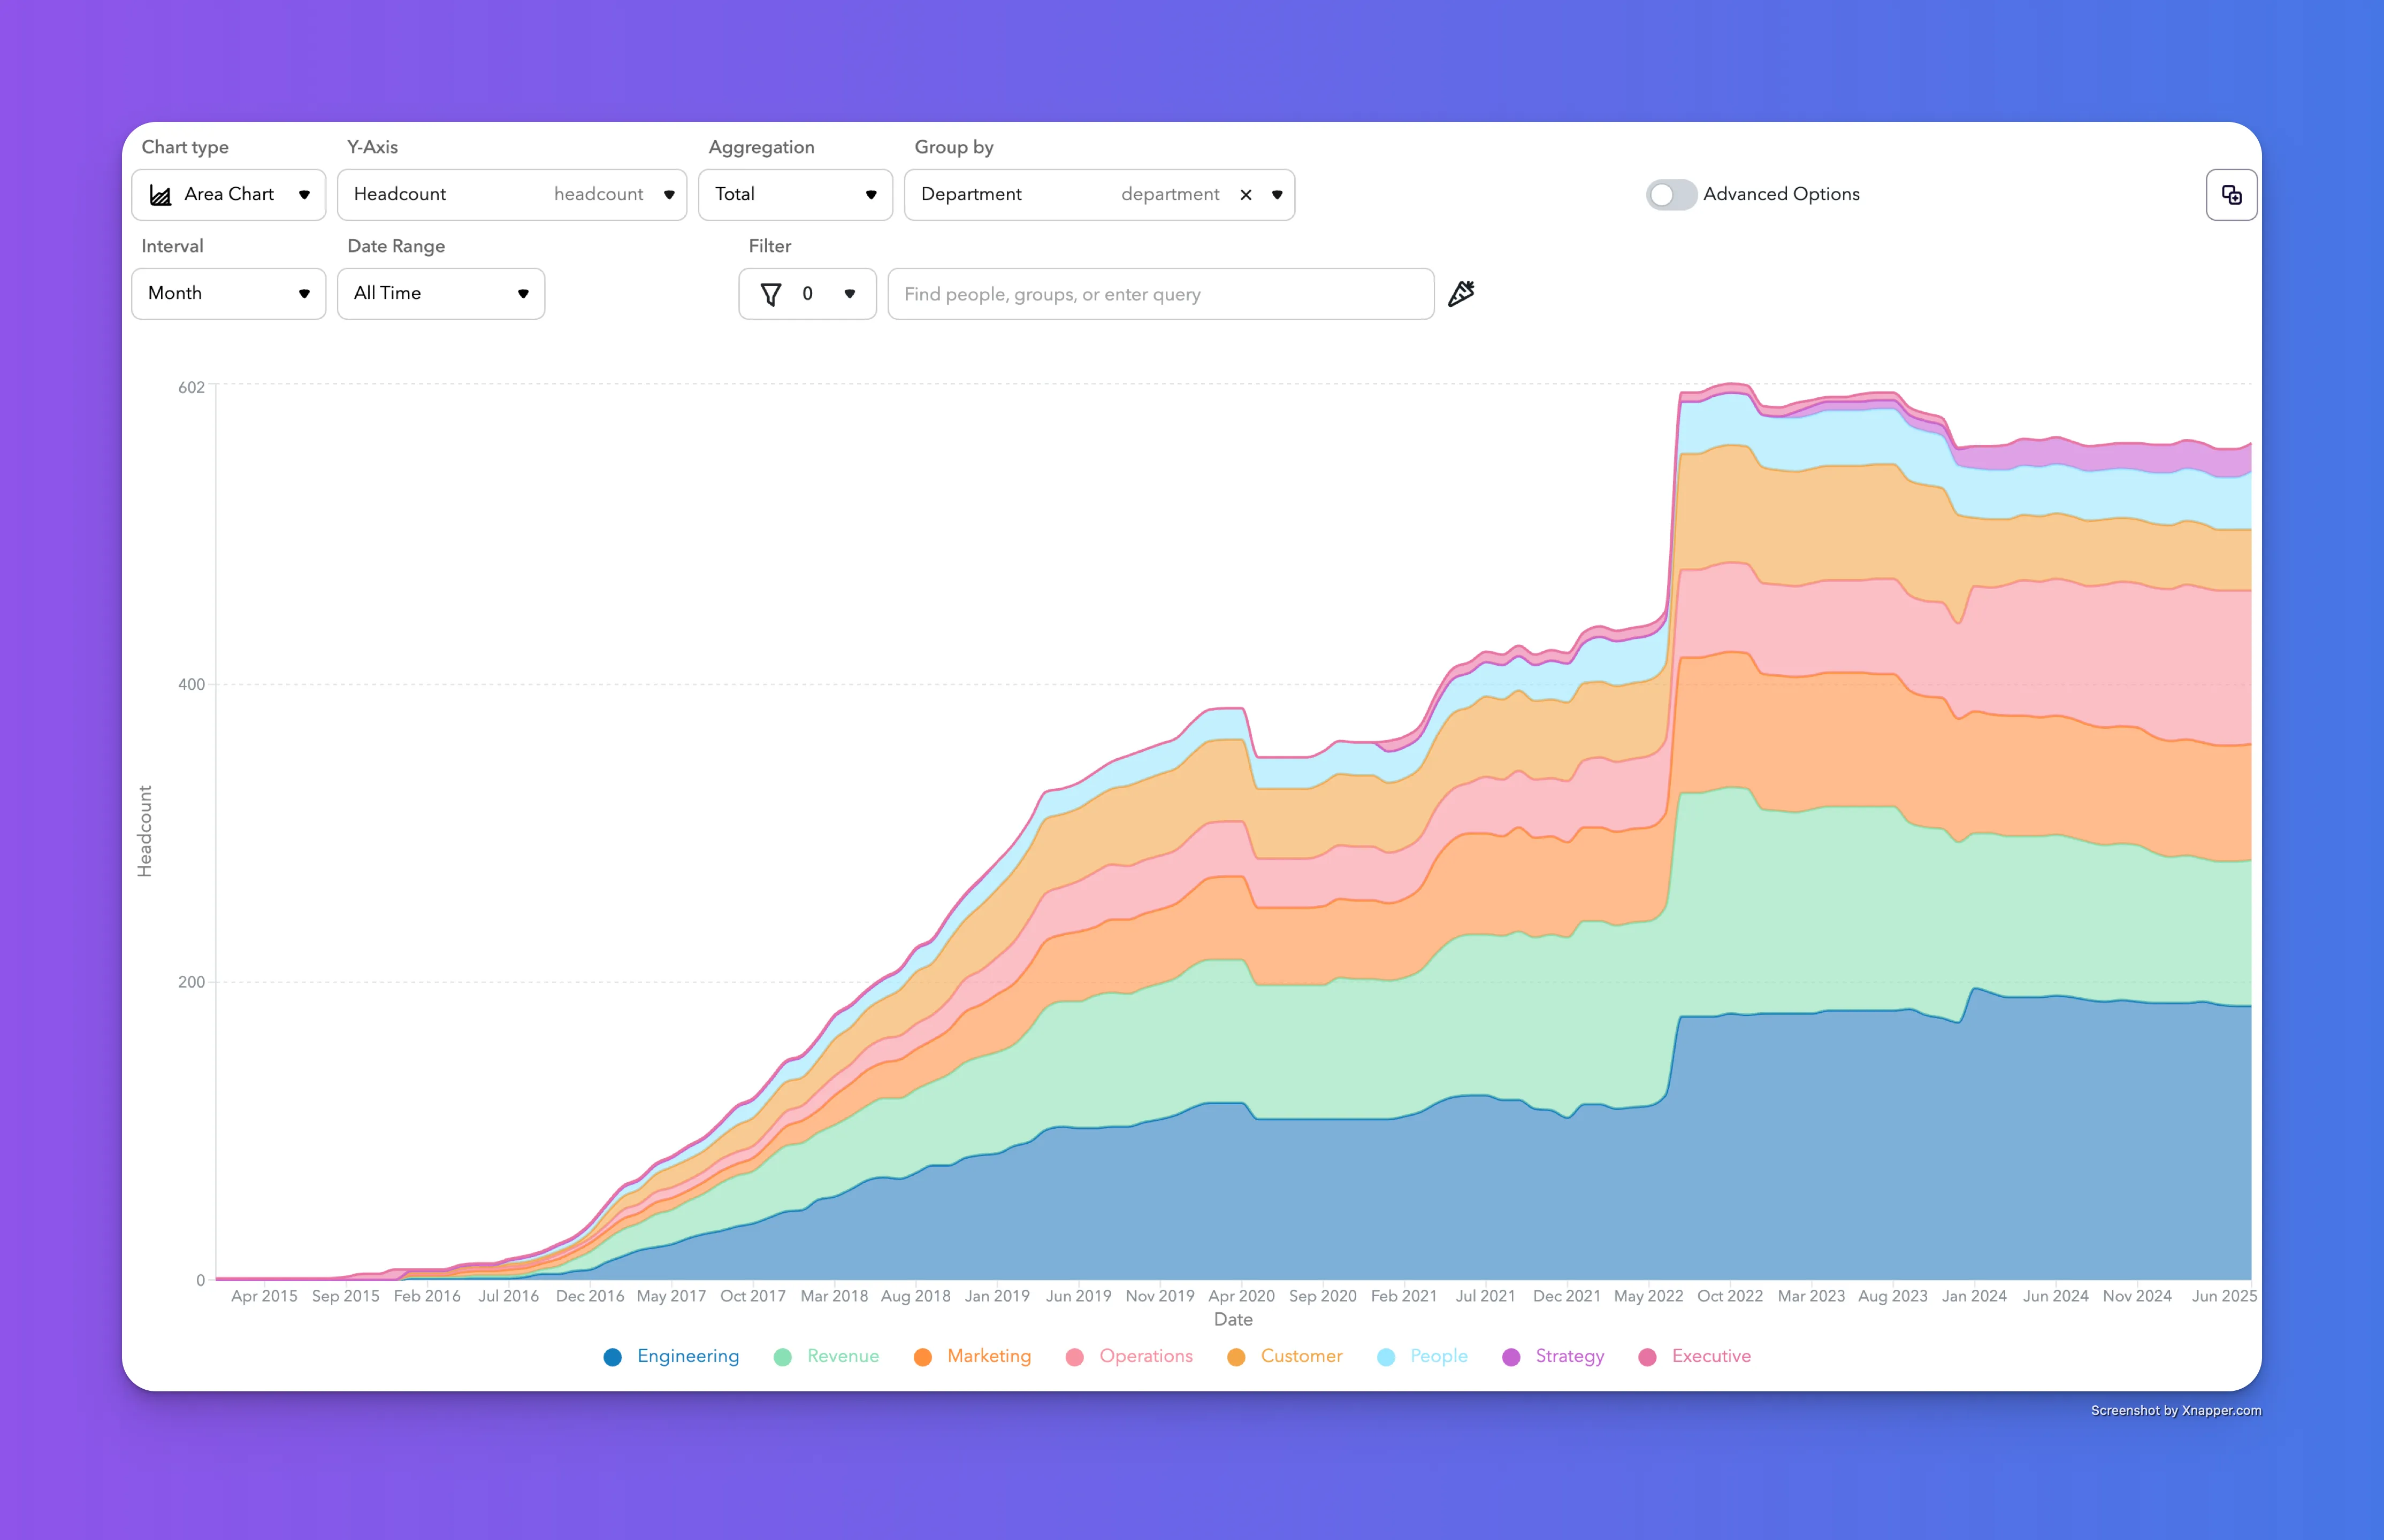Image resolution: width=2384 pixels, height=1540 pixels.
Task: Click the Executive legend label
Action: (1711, 1356)
